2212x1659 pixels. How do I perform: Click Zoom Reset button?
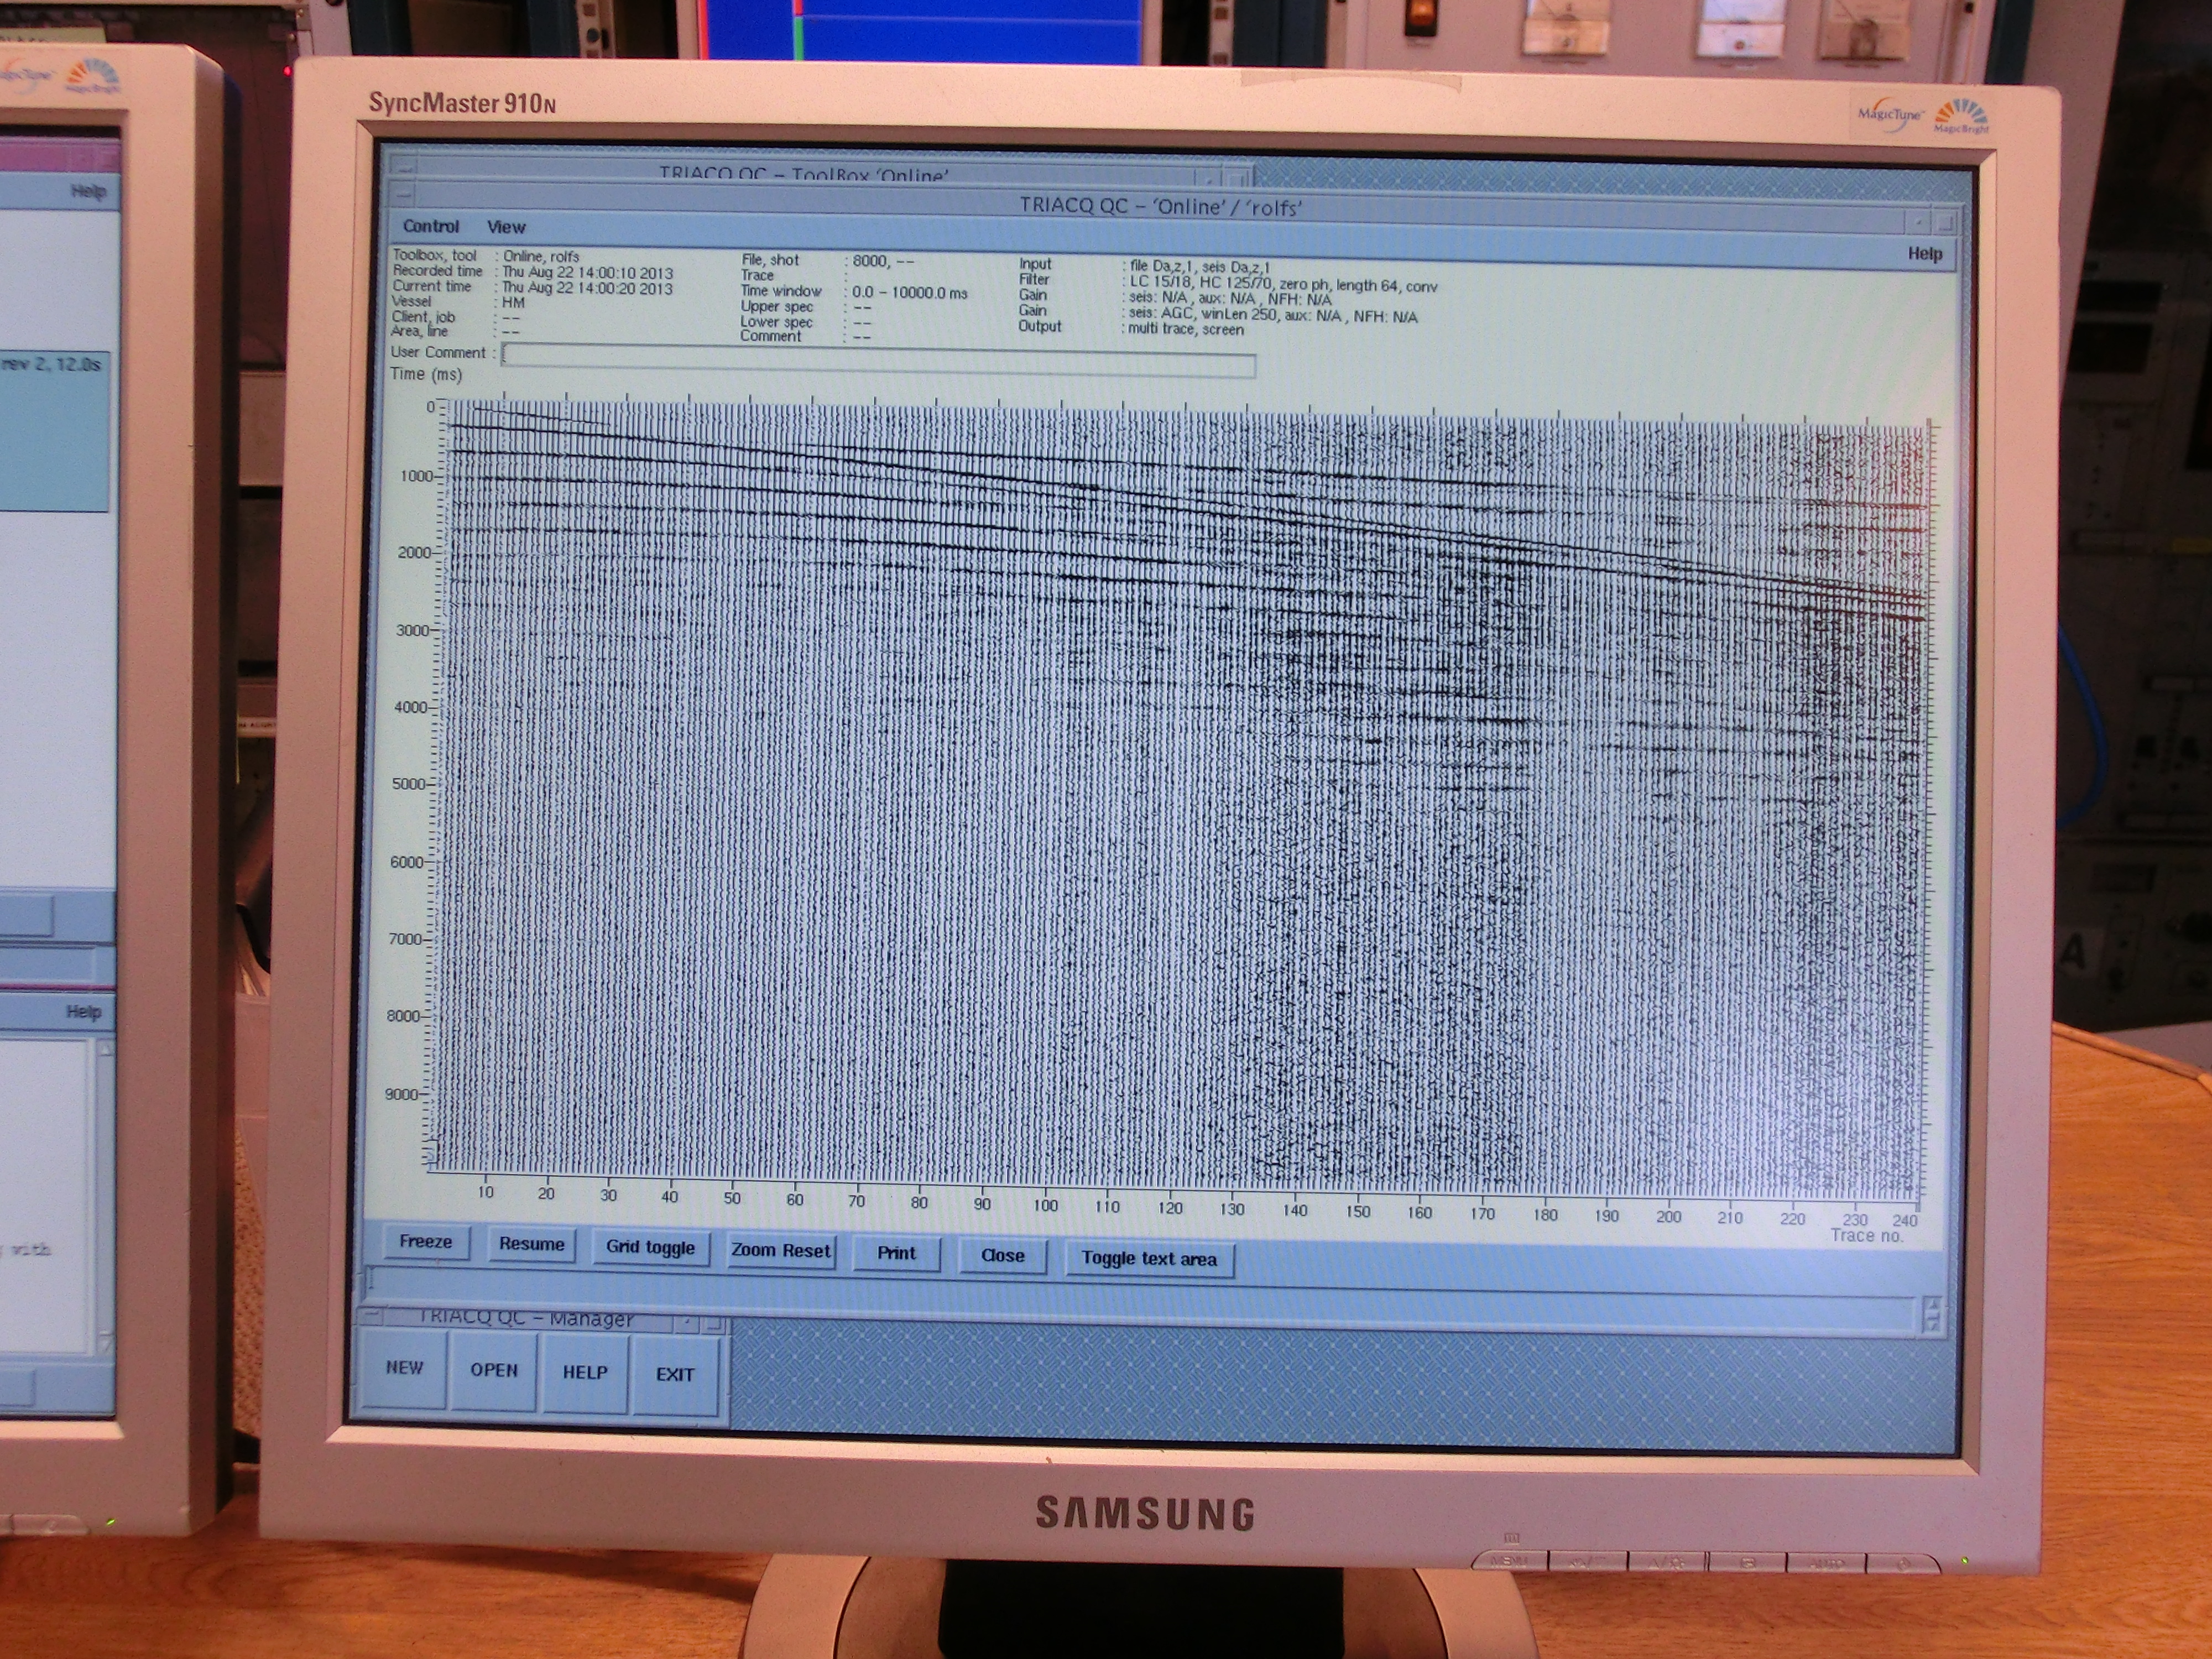point(780,1250)
